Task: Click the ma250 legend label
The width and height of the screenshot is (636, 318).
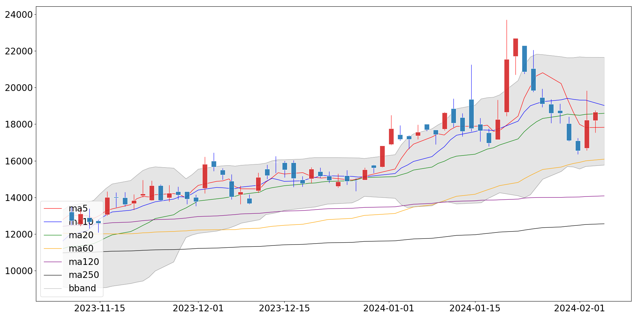Action: coord(84,275)
